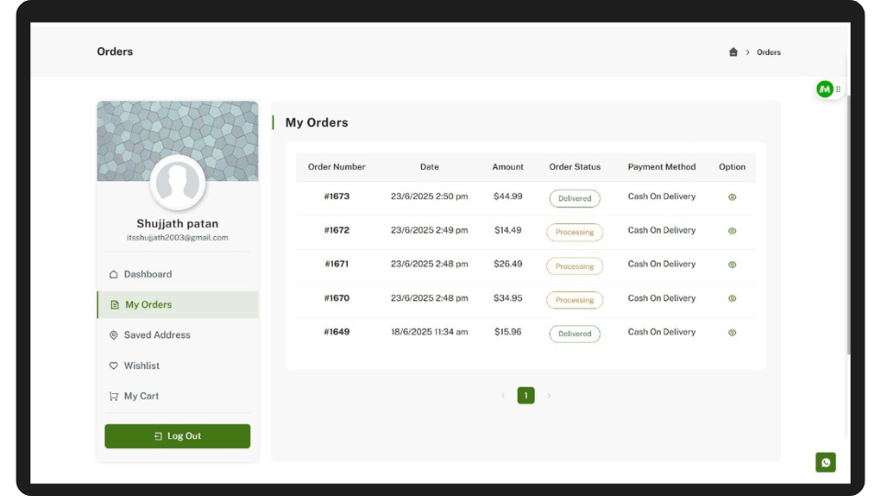View details of order #1671
Image resolution: width=881 pixels, height=496 pixels.
tap(732, 265)
